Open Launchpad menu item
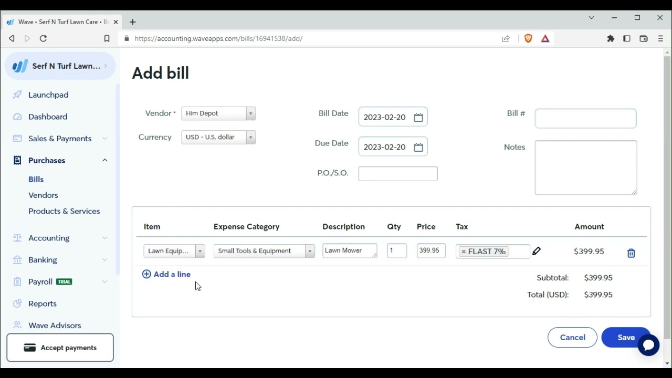This screenshot has height=378, width=672. click(48, 94)
